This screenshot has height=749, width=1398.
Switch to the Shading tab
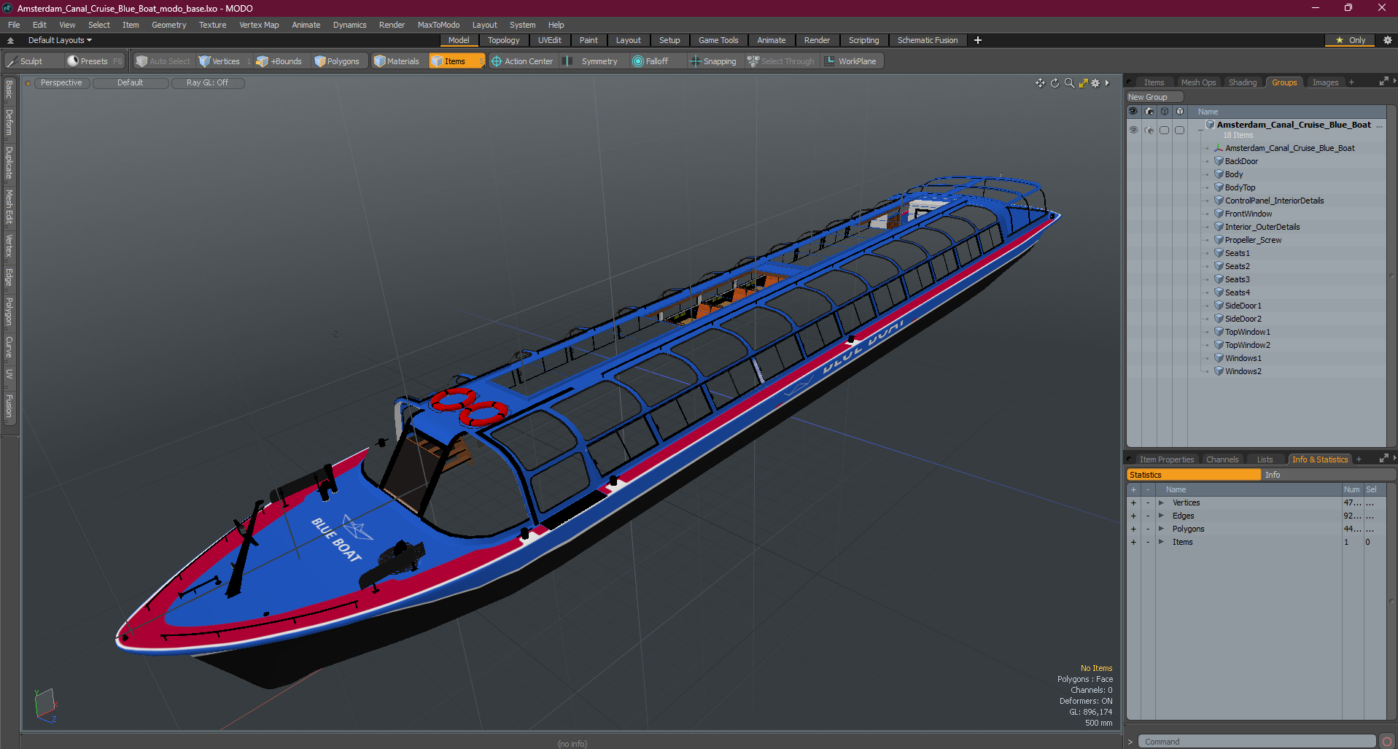tap(1242, 82)
